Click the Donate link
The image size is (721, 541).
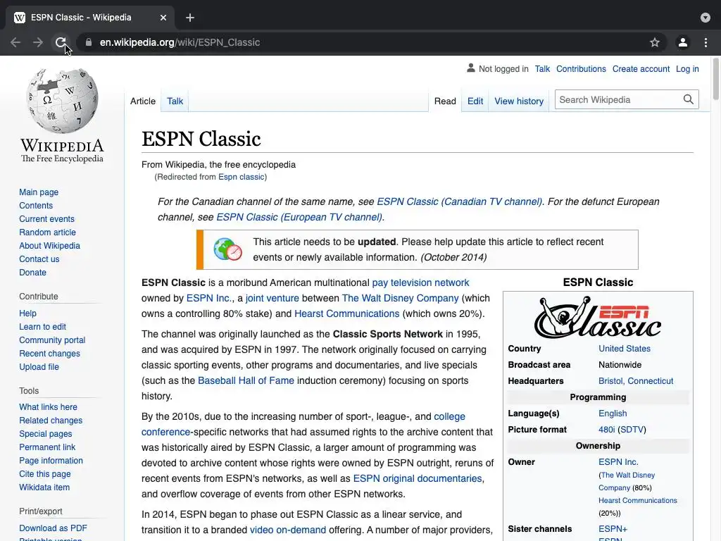tap(32, 273)
